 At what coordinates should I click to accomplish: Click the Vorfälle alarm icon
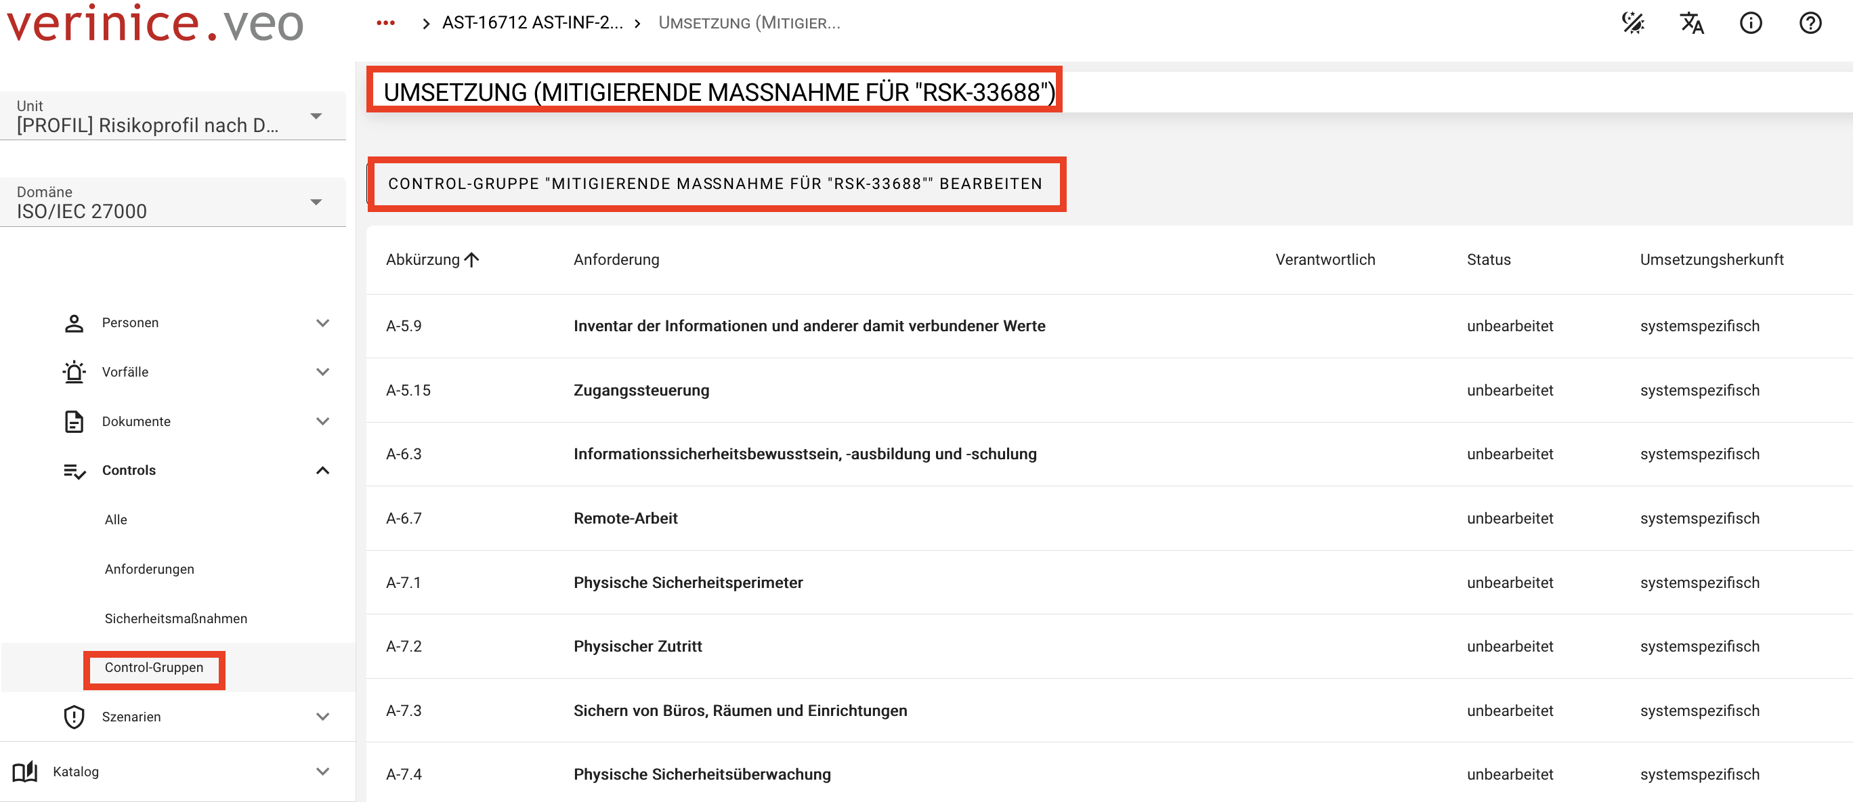(74, 372)
